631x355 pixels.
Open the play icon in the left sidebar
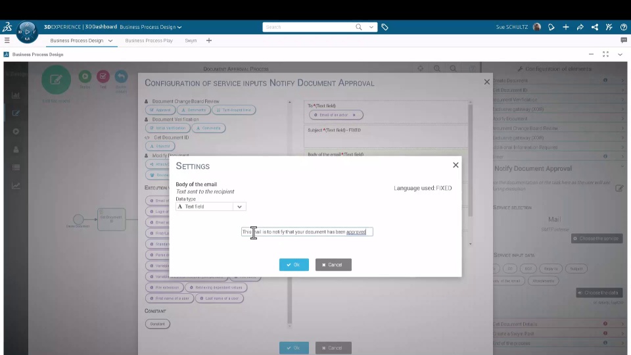tap(16, 131)
